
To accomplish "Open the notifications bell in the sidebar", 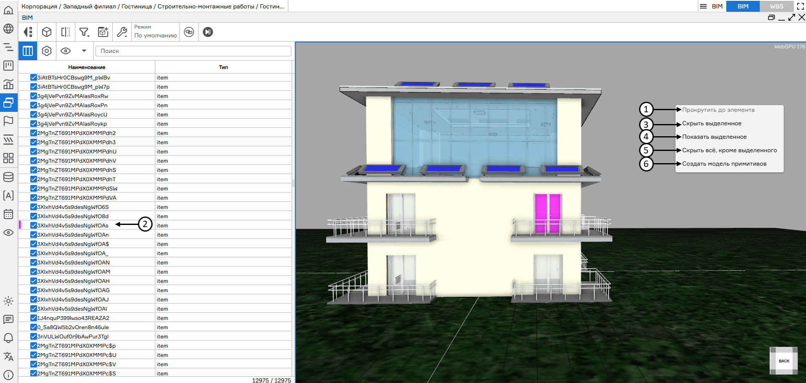I will (8, 338).
